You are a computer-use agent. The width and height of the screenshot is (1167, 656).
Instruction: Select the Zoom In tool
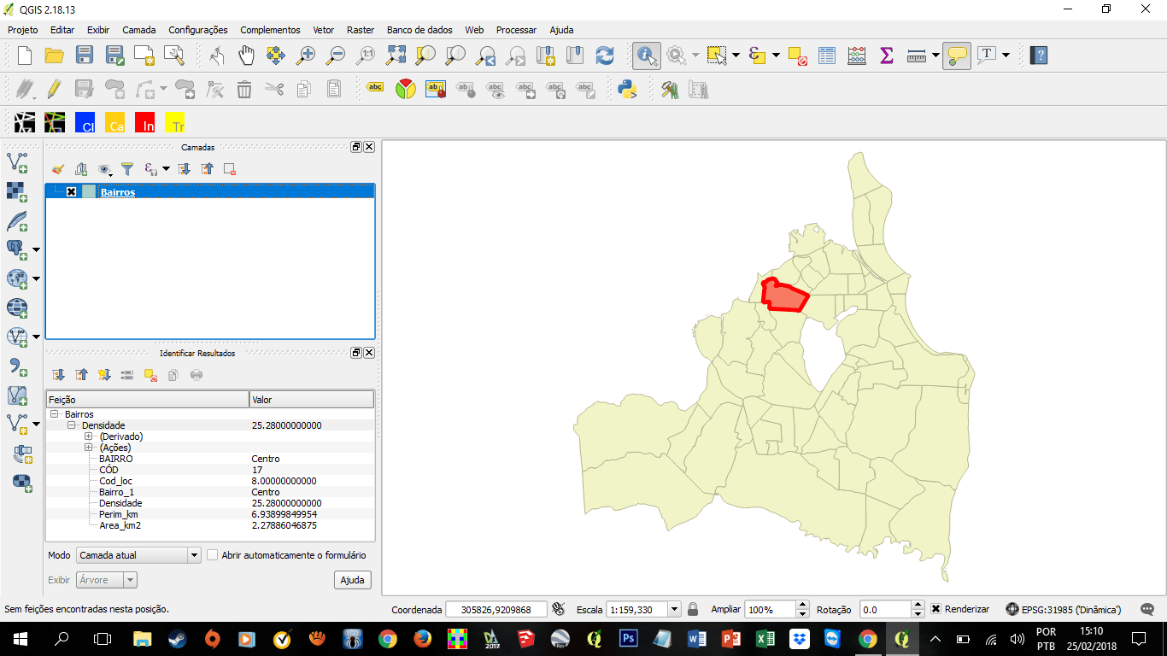click(x=307, y=56)
